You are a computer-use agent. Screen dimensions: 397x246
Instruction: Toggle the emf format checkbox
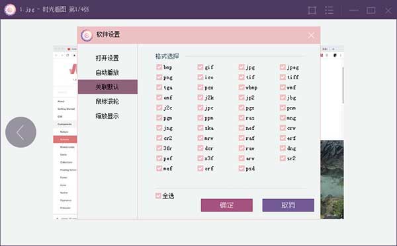coord(159,98)
